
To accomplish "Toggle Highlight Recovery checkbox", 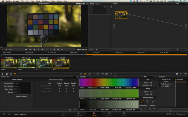I will tap(15, 94).
